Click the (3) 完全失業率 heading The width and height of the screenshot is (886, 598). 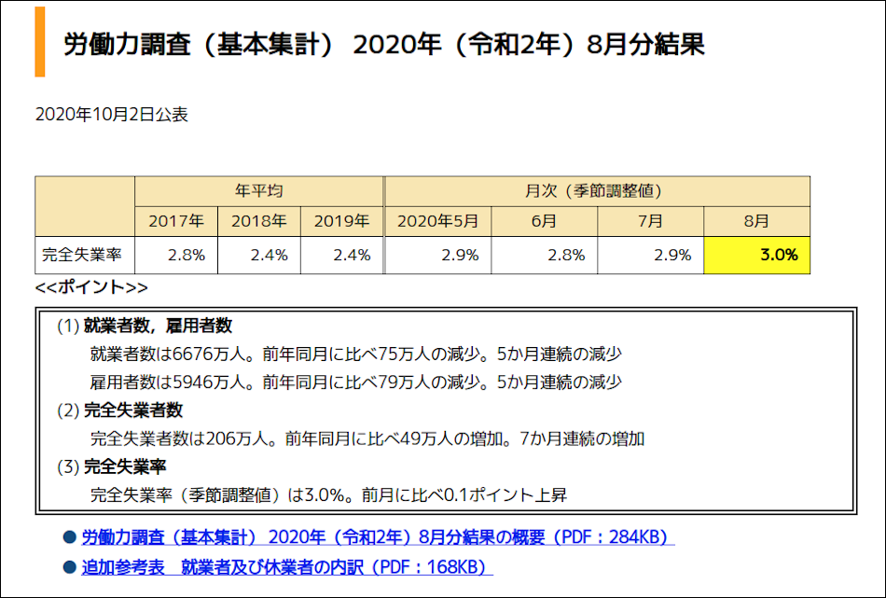(111, 466)
